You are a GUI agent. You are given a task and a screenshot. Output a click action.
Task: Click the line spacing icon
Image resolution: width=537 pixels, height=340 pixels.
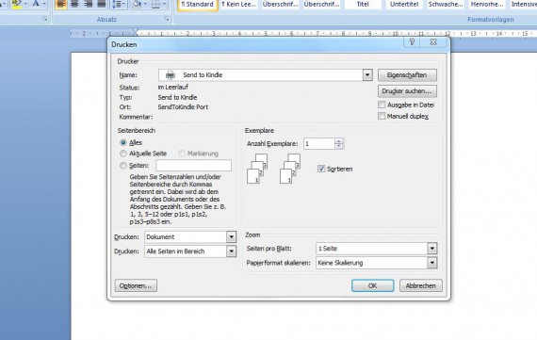[x=117, y=4]
